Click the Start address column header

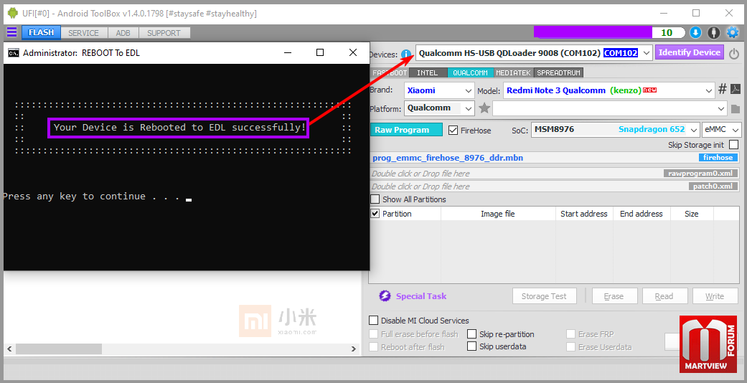coord(584,214)
